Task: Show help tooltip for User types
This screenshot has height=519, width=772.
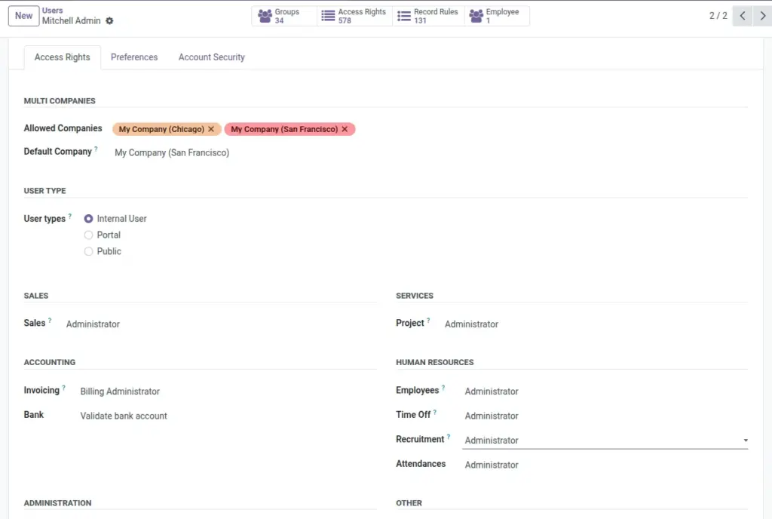Action: pyautogui.click(x=70, y=216)
